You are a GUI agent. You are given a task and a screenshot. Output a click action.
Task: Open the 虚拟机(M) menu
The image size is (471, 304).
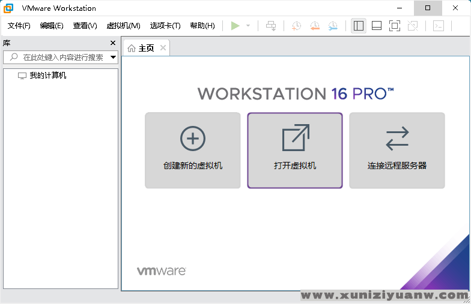pyautogui.click(x=123, y=26)
